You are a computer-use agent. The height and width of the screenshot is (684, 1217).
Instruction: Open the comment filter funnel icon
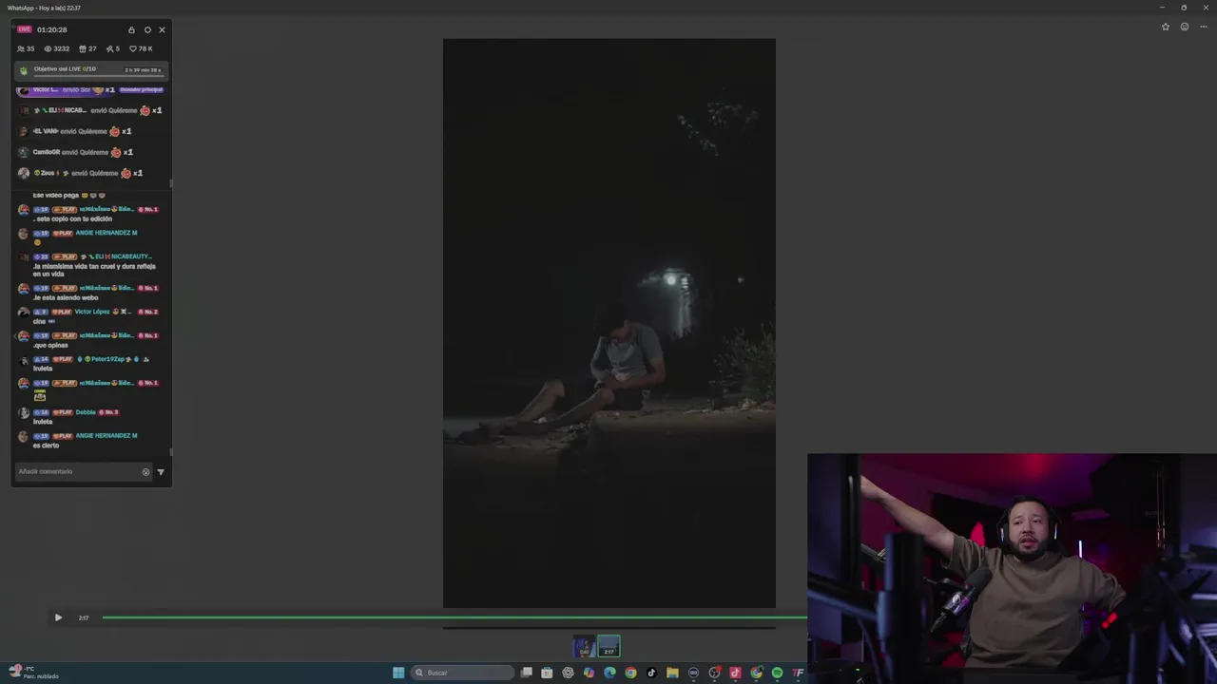pos(160,471)
